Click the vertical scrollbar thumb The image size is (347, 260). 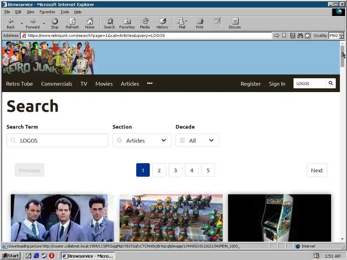[342, 56]
